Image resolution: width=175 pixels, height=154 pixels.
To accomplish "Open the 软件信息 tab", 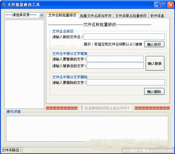I will click(157, 16).
